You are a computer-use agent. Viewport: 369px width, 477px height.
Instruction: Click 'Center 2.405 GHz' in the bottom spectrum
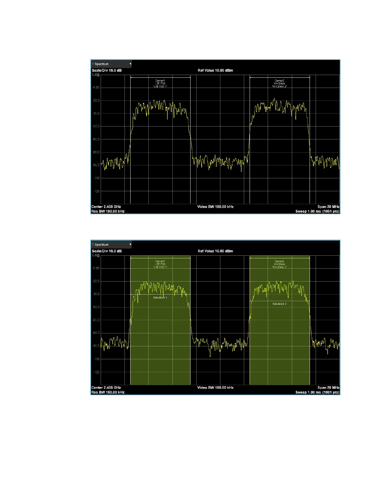click(106, 388)
